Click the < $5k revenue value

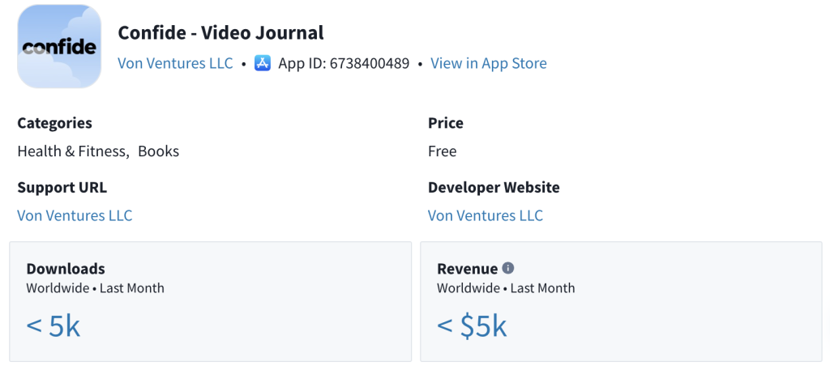coord(472,325)
